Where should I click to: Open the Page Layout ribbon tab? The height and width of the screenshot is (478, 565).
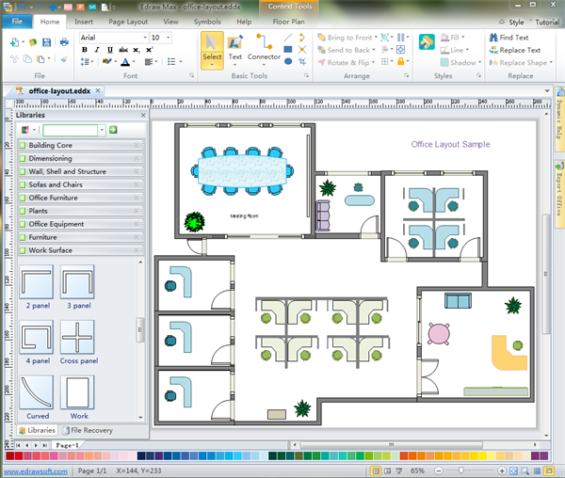[127, 21]
